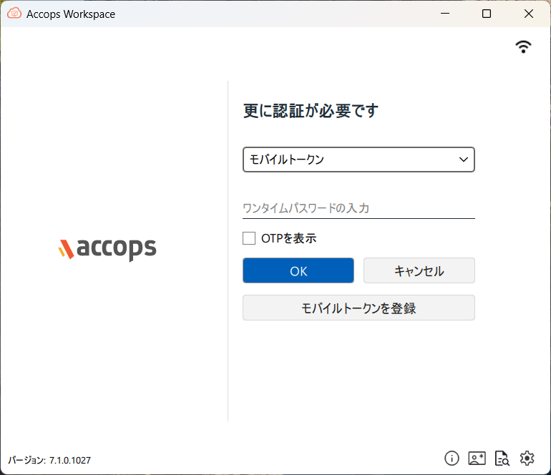Click the 更に認証が必要です heading
Viewport: 551px width, 475px height.
click(311, 111)
